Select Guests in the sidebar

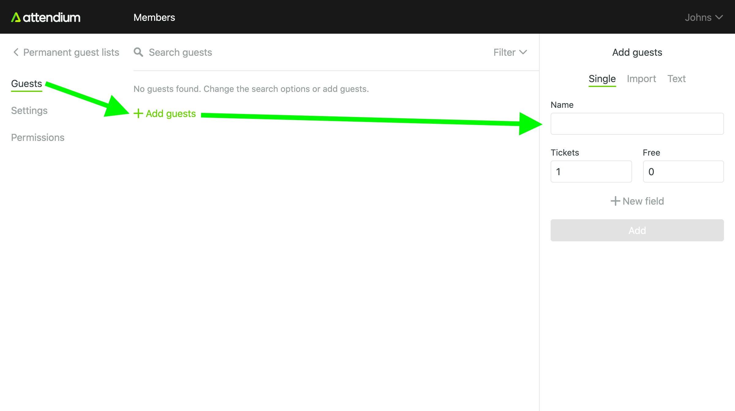[26, 84]
